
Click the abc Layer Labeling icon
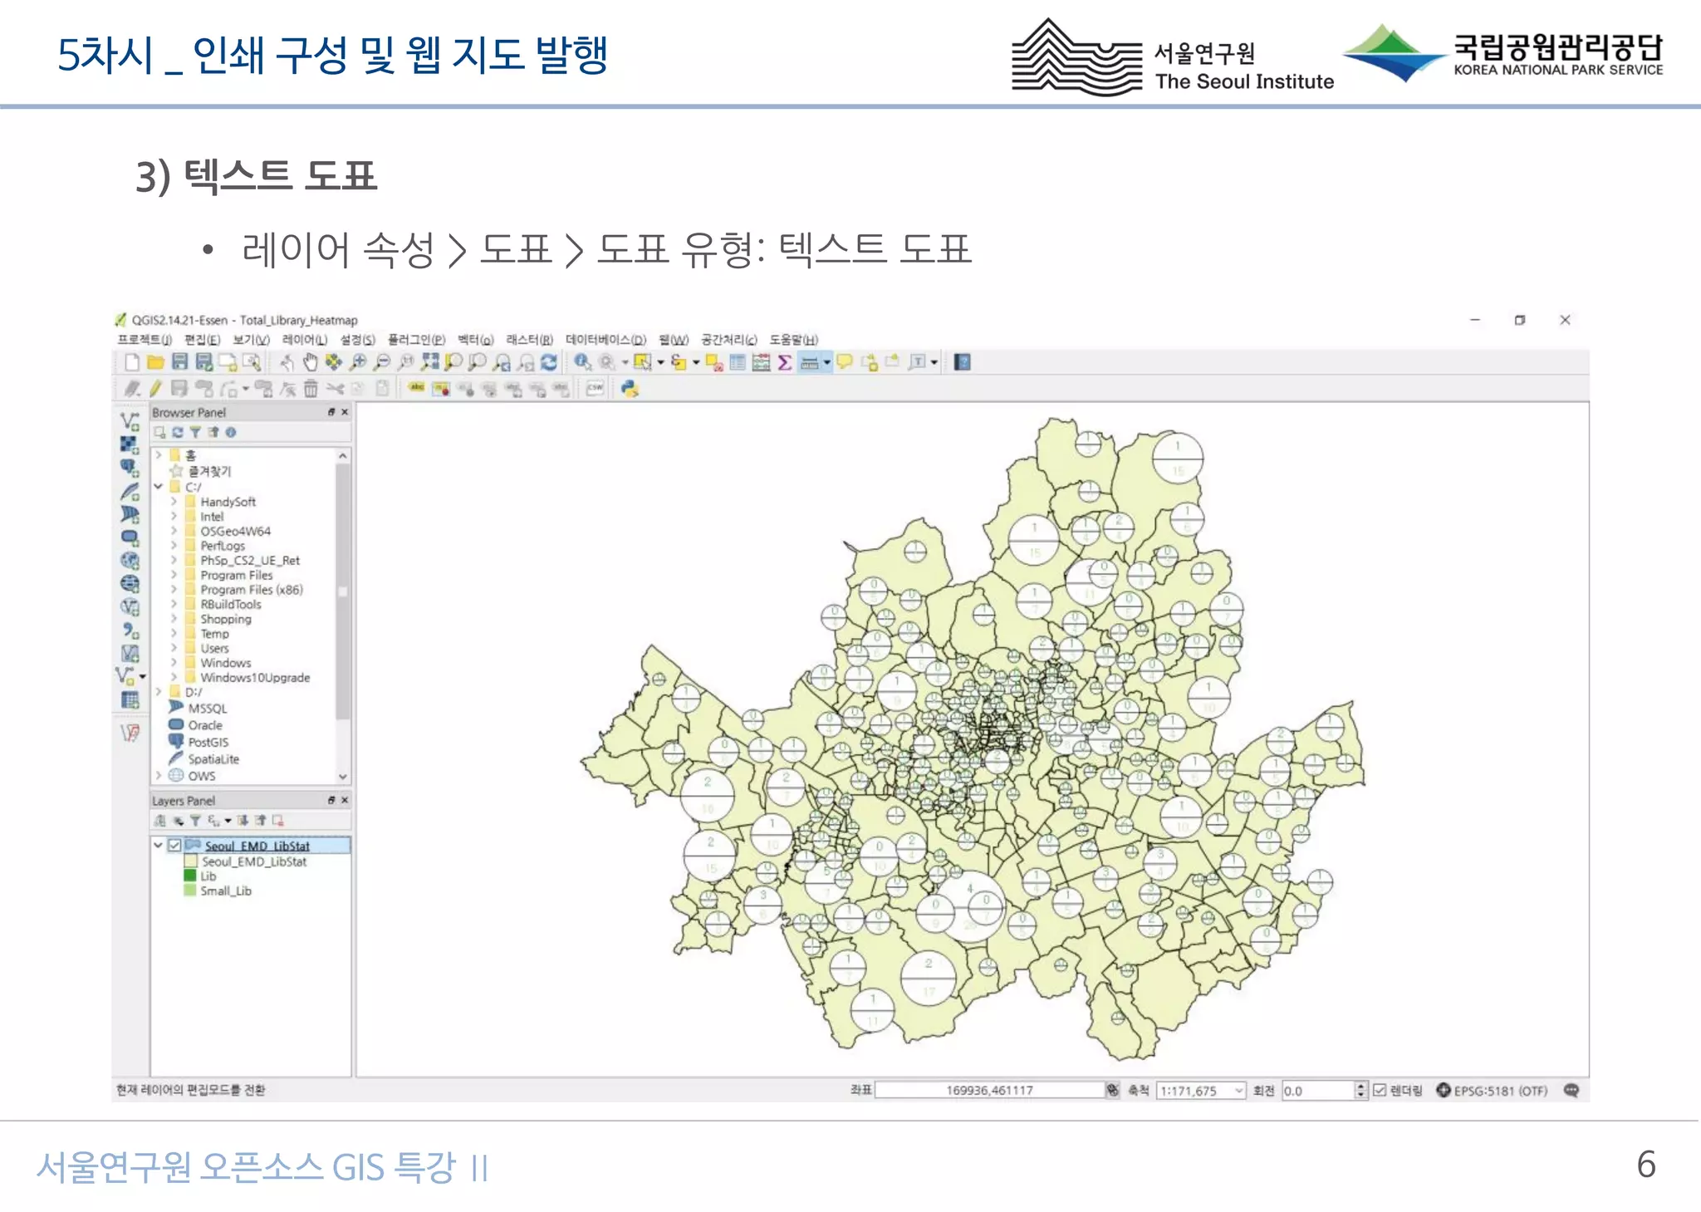click(416, 389)
